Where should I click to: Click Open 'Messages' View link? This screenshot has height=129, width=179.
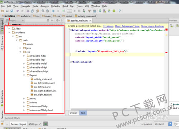pyautogui.click(x=127, y=26)
